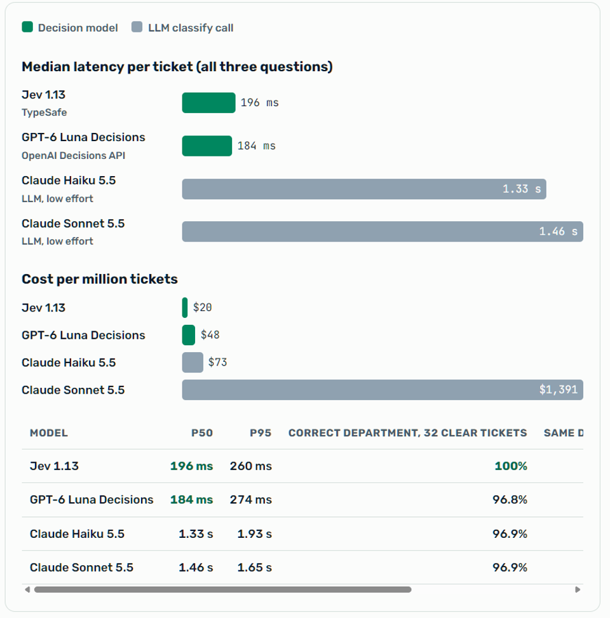Image resolution: width=610 pixels, height=618 pixels.
Task: Click the 260 ms P95 cell
Action: click(x=251, y=466)
